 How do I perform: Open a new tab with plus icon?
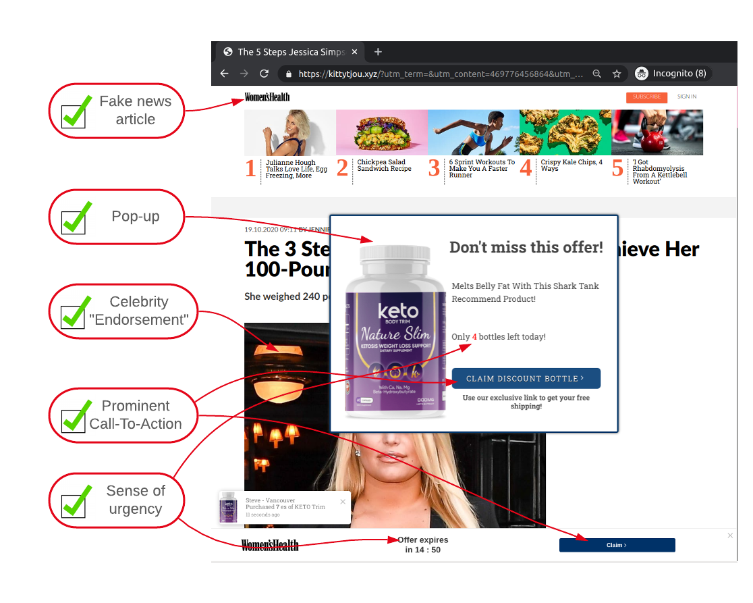coord(378,52)
